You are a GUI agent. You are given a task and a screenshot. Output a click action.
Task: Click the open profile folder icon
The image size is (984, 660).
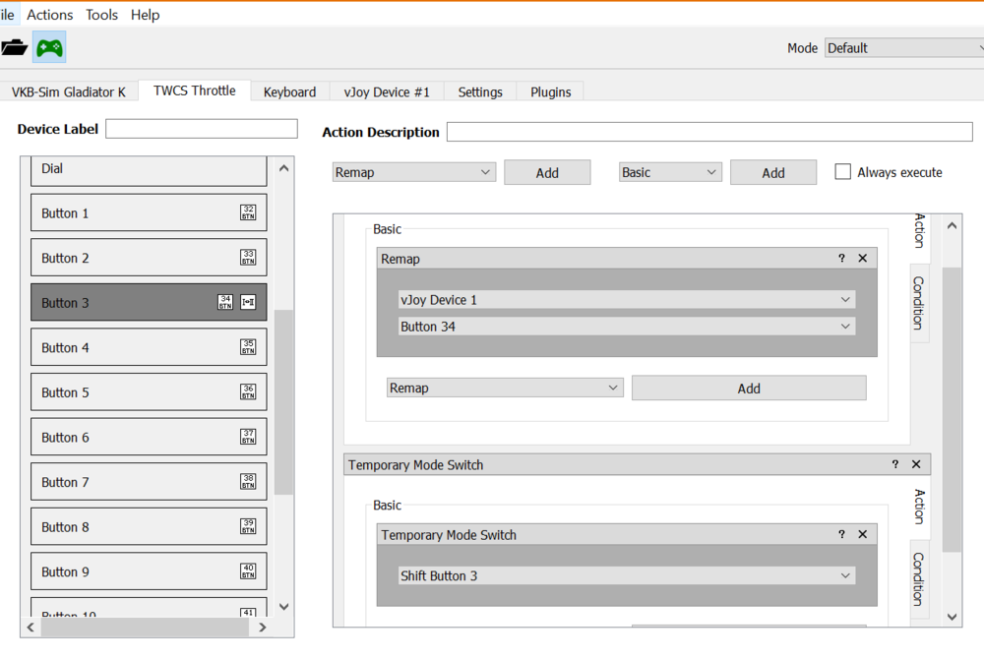click(14, 47)
